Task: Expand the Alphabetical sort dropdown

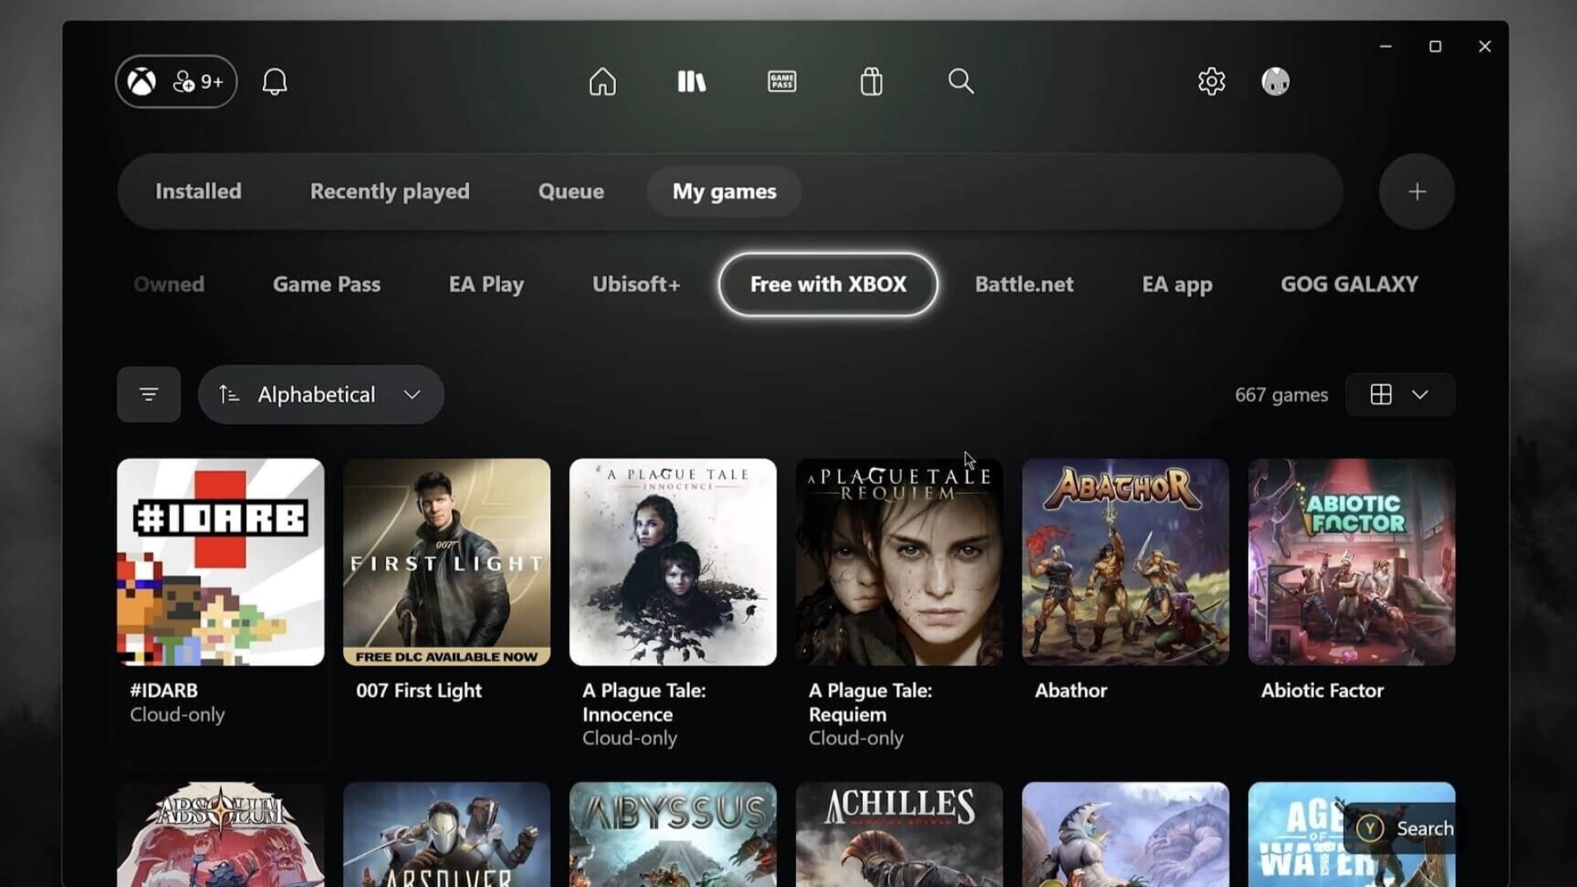Action: pos(320,394)
